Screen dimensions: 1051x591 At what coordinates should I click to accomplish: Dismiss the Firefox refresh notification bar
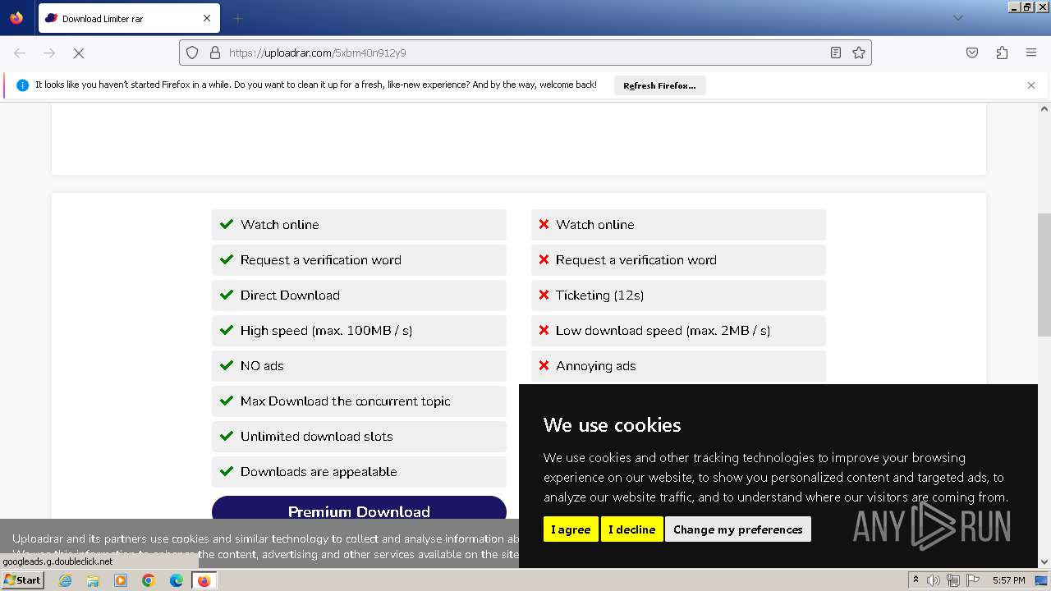[1031, 85]
